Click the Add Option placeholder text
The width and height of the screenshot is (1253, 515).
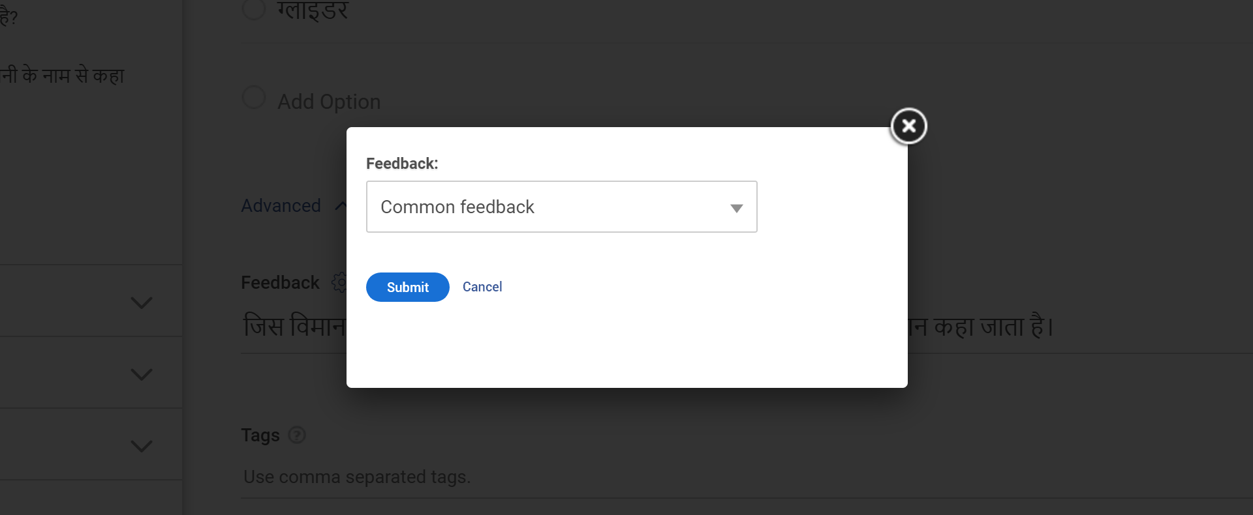[329, 102]
